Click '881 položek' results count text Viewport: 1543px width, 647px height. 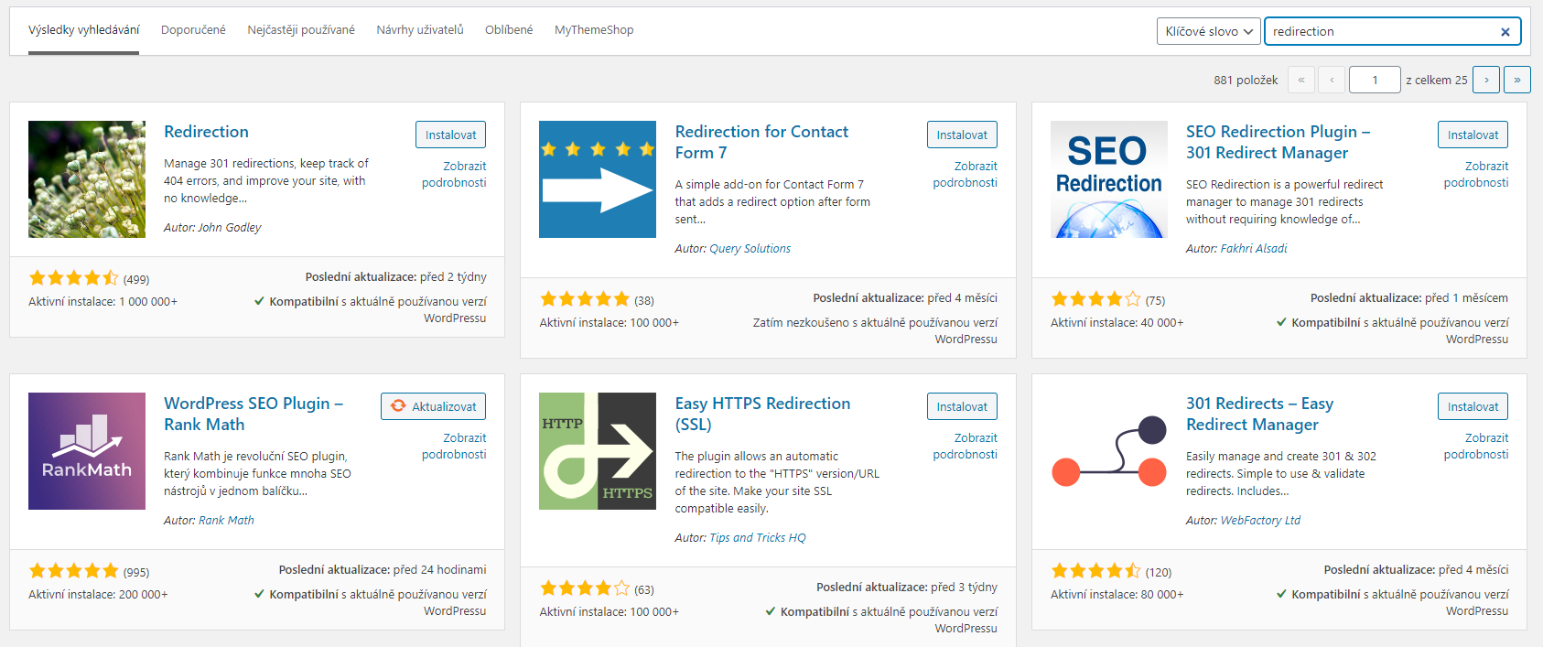point(1246,80)
